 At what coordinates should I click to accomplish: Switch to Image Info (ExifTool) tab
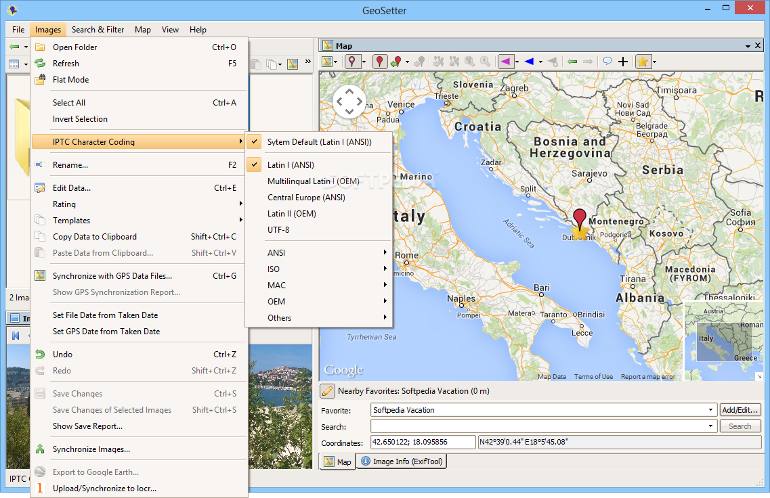(402, 461)
